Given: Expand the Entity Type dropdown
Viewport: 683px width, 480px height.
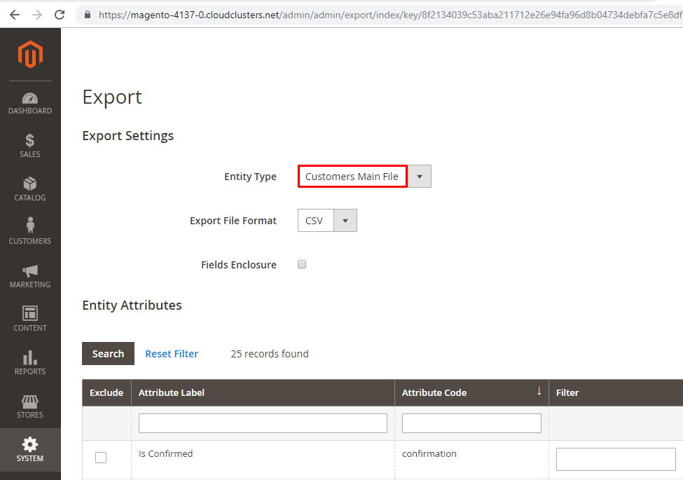Looking at the screenshot, I should pos(419,177).
